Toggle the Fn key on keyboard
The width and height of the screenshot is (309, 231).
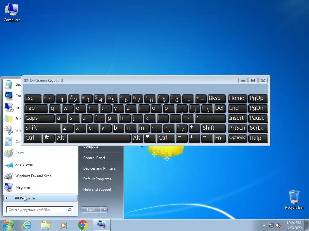(220, 138)
